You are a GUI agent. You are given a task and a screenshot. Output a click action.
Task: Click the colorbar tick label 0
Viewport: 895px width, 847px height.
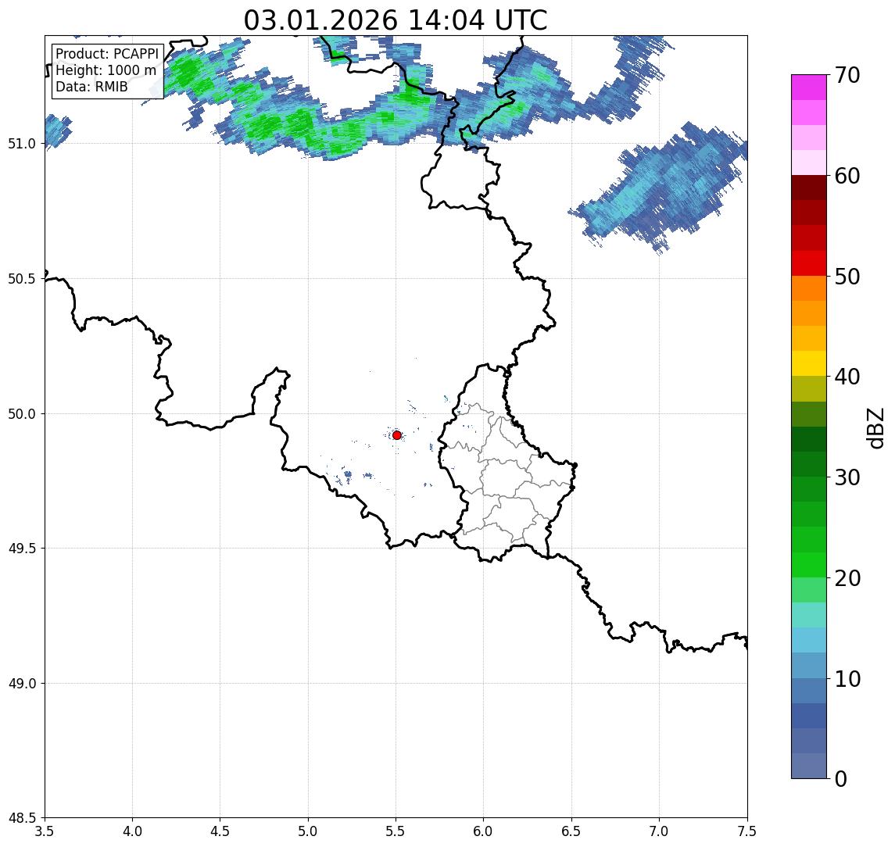pos(841,779)
